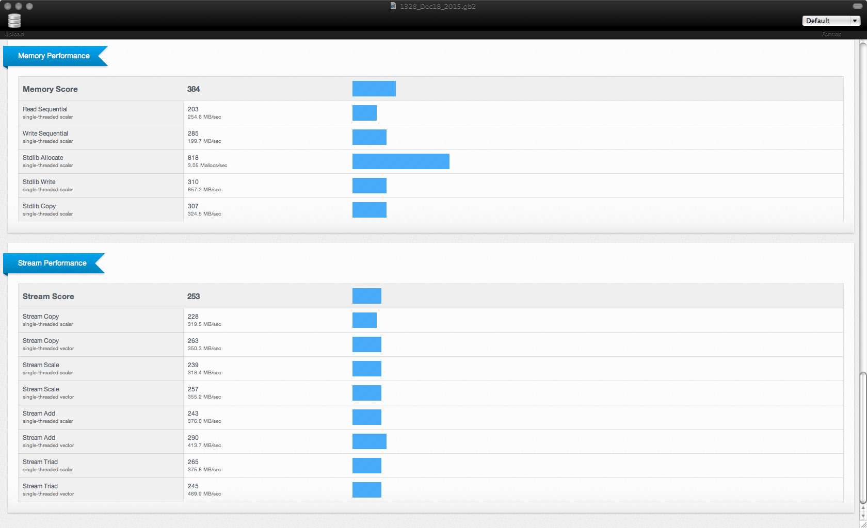Click the Stdlib Allocate score bar
867x528 pixels.
[401, 161]
